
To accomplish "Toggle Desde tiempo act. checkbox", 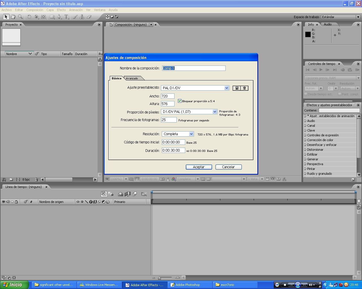I will coord(306,94).
